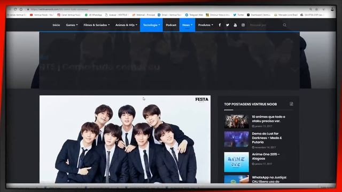Click the 'janeiro 17, 2017' date text
This screenshot has height=192, width=342.
[x=263, y=164]
